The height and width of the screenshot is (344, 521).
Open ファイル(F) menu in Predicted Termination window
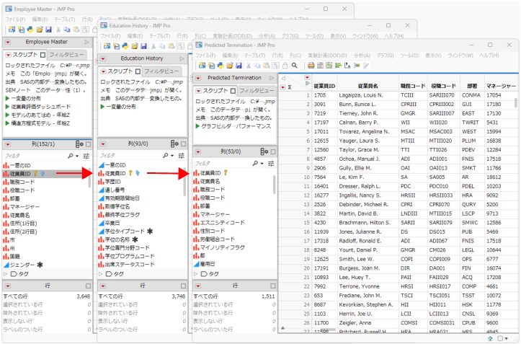(x=205, y=56)
